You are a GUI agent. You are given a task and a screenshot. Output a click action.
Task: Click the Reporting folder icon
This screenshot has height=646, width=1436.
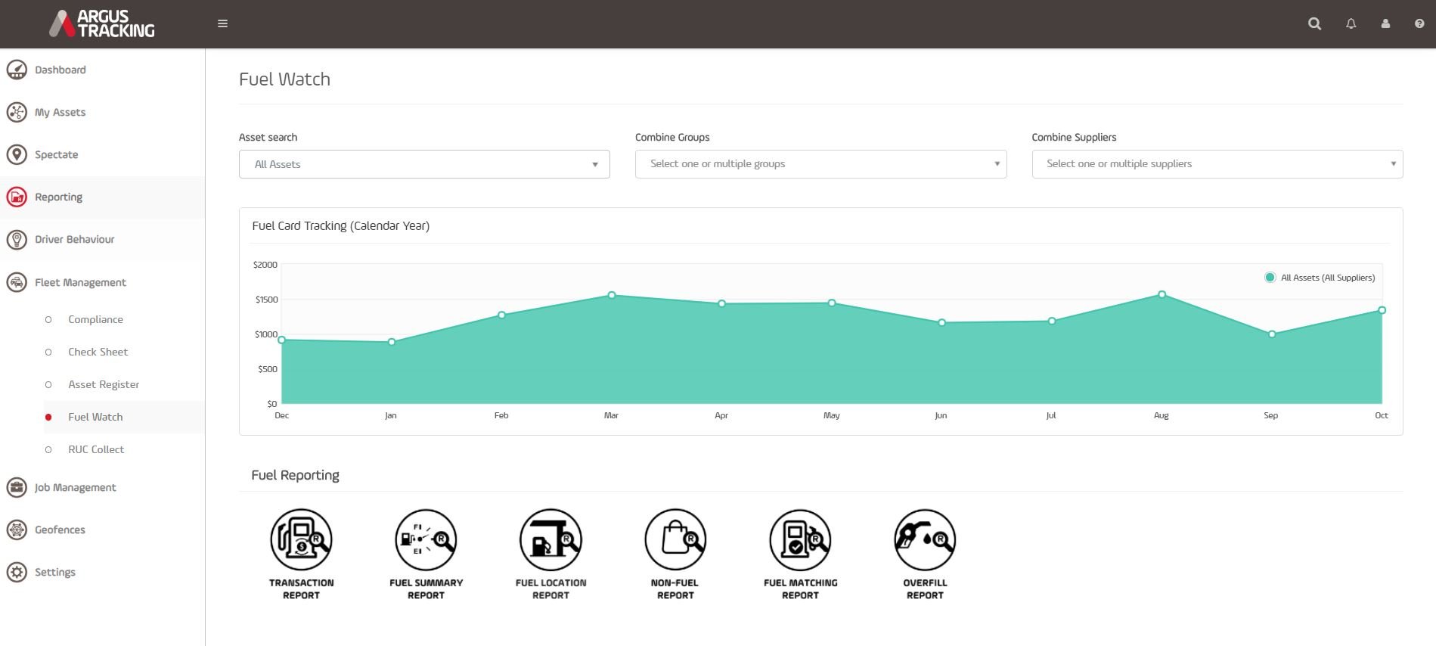17,197
